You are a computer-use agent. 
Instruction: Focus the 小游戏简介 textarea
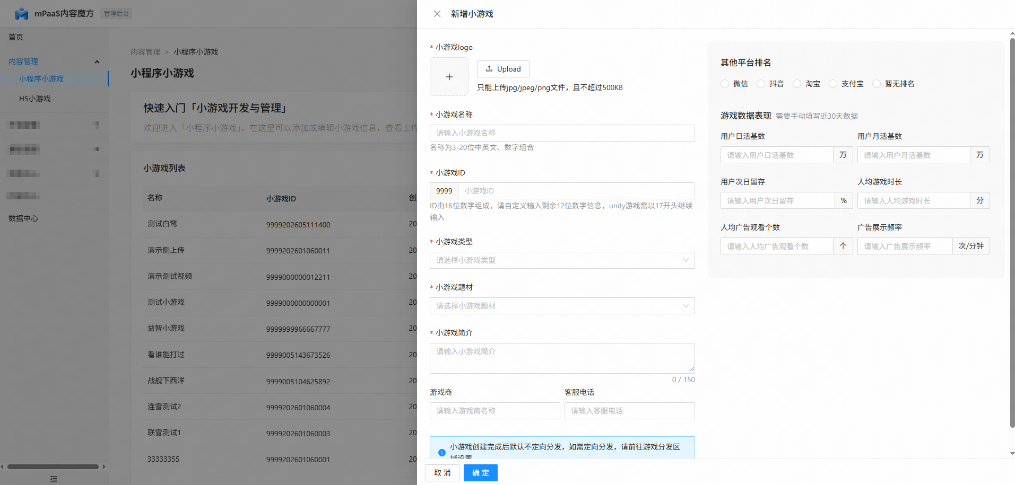pyautogui.click(x=562, y=358)
